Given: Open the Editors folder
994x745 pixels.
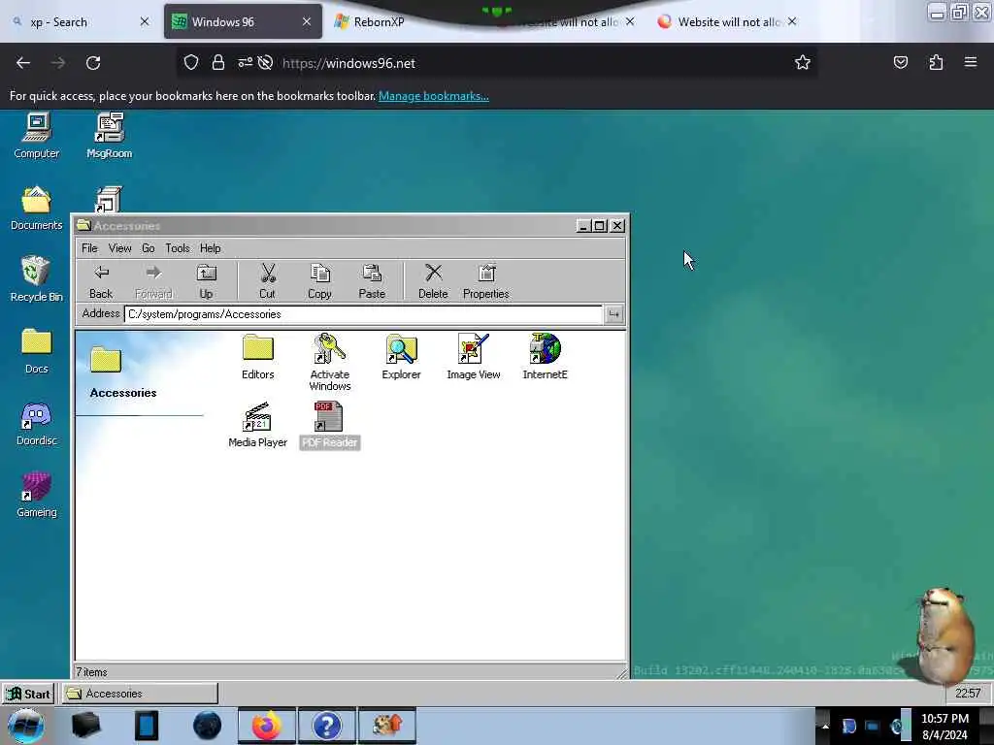Looking at the screenshot, I should pyautogui.click(x=257, y=357).
